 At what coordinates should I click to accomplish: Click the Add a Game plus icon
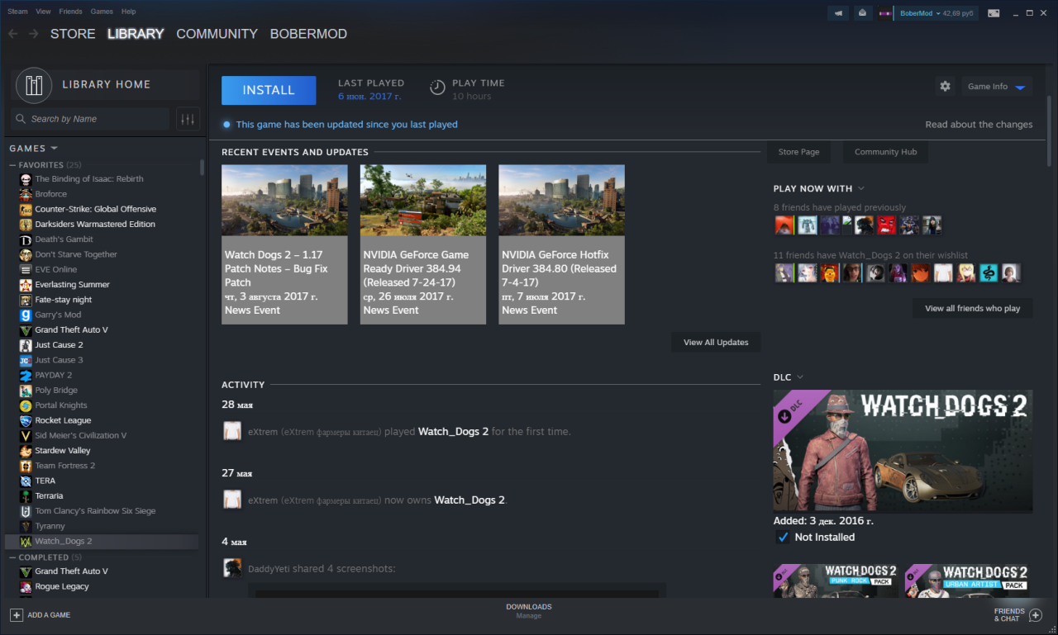click(x=16, y=615)
